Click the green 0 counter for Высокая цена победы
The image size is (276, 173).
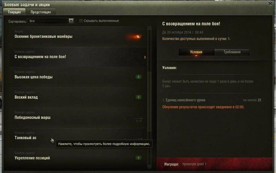click(x=138, y=77)
